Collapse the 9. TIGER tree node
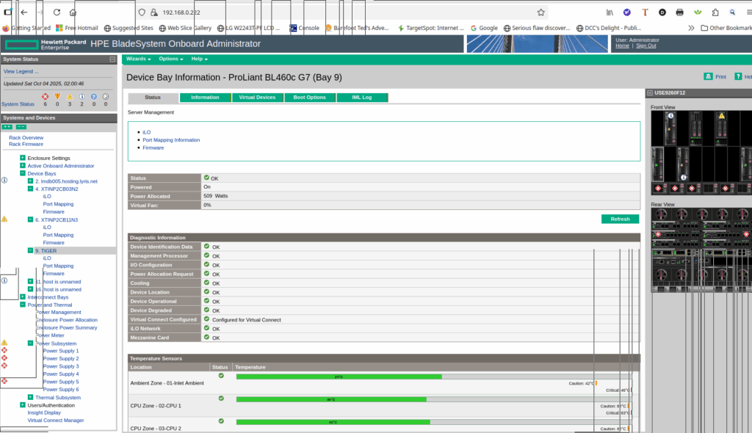 coord(30,250)
